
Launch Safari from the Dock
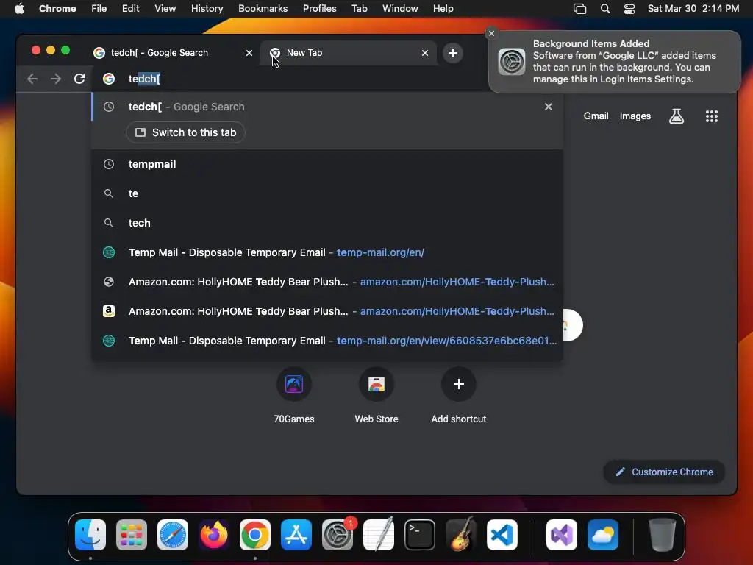pyautogui.click(x=172, y=535)
